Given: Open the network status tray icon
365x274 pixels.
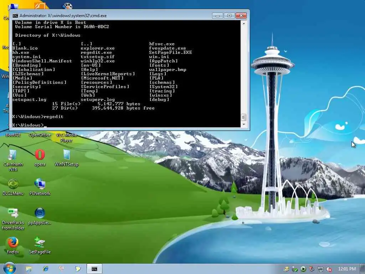Looking at the screenshot, I should [x=320, y=269].
